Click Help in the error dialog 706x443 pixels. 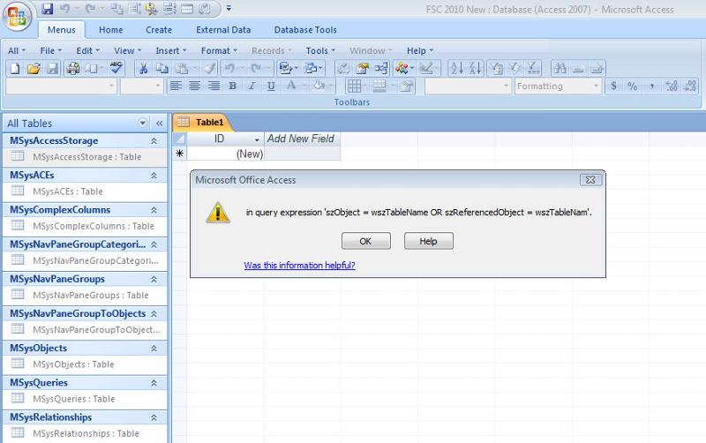tap(428, 241)
